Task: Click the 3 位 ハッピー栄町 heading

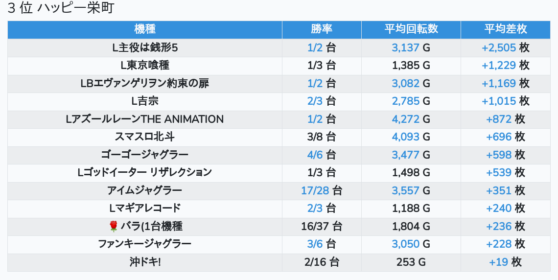Action: pyautogui.click(x=61, y=9)
